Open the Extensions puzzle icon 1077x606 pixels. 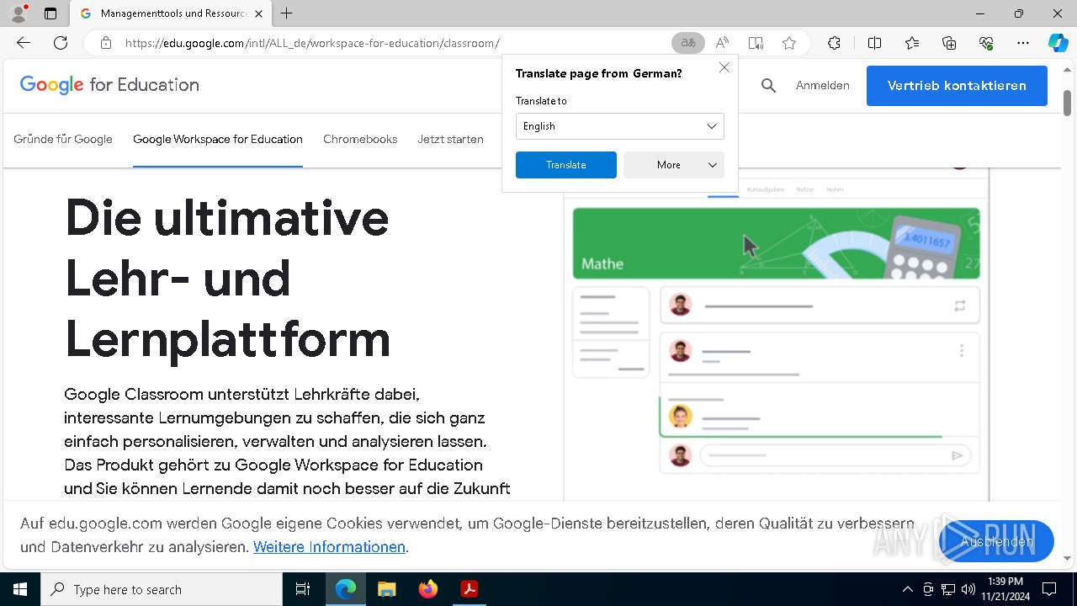coord(834,43)
